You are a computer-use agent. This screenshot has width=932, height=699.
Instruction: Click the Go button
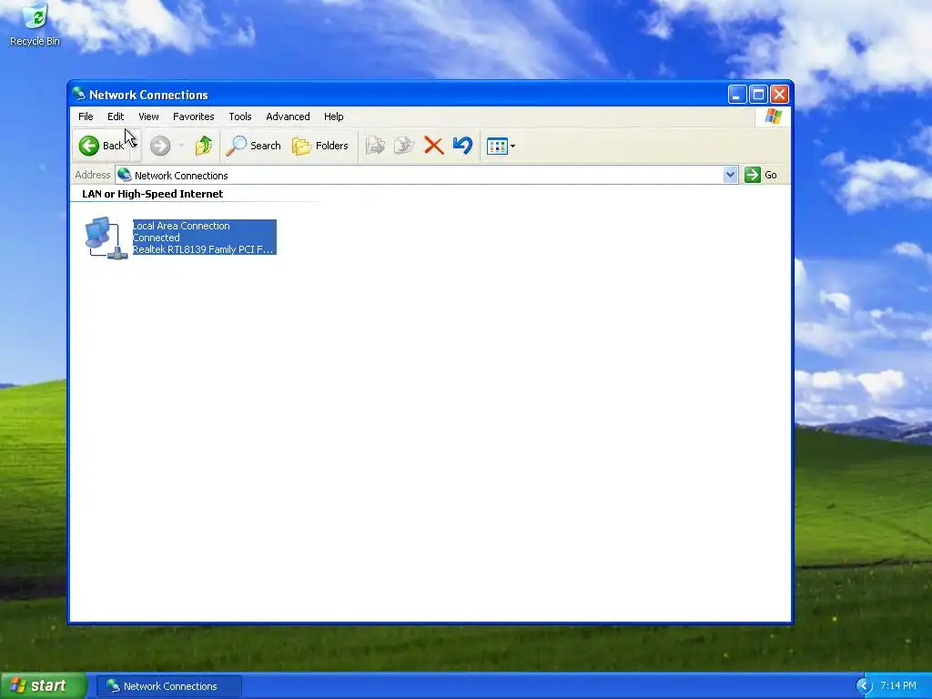tap(762, 175)
